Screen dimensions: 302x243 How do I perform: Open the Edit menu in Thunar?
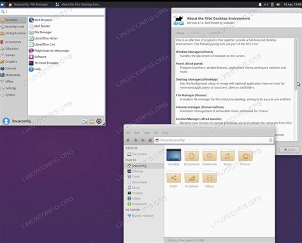[137, 133]
